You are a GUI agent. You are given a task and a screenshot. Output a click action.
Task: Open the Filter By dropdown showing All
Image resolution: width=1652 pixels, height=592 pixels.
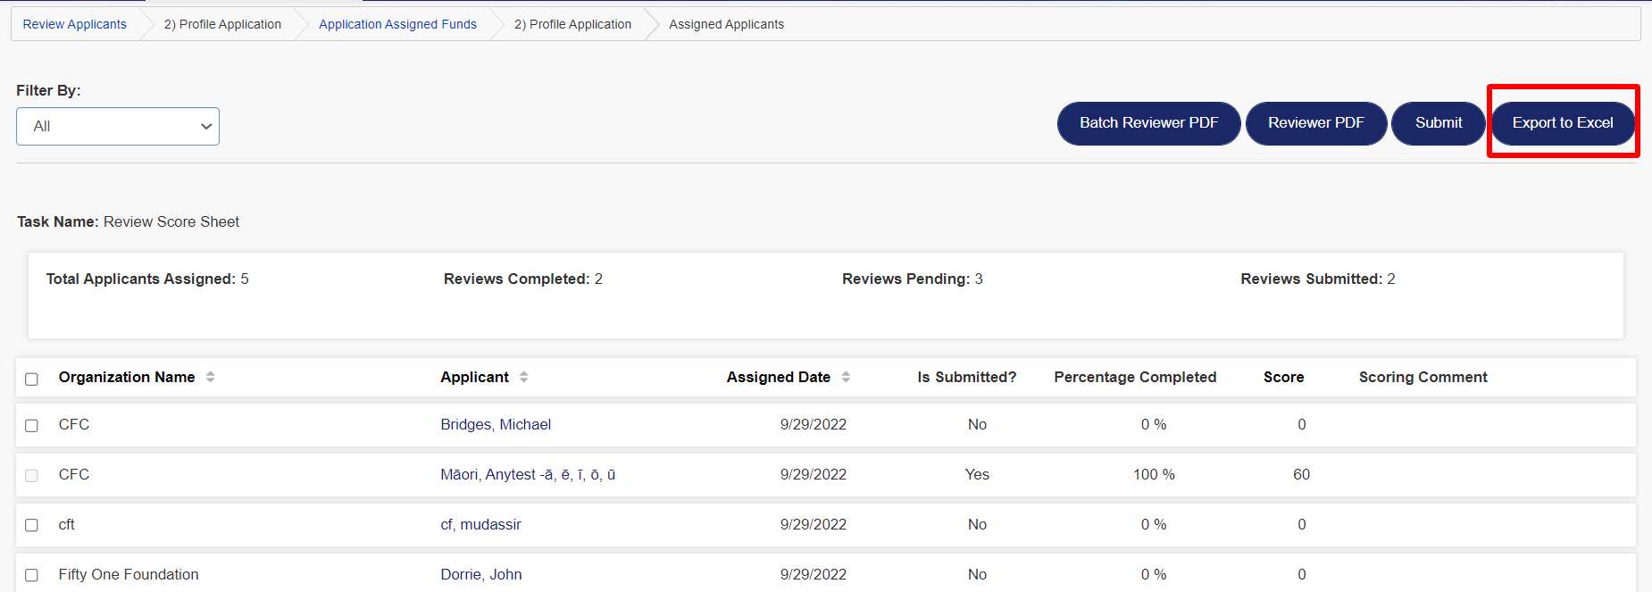[118, 126]
